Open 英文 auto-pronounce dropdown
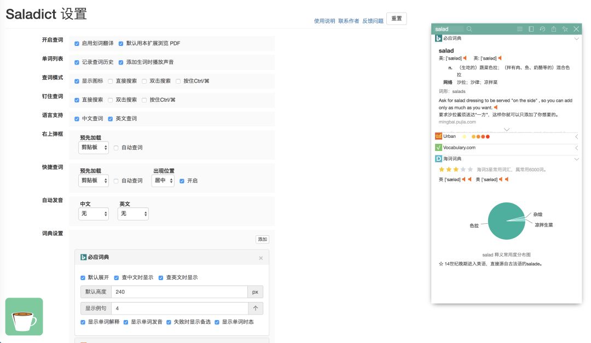Screen dimensions: 591x343 133,214
